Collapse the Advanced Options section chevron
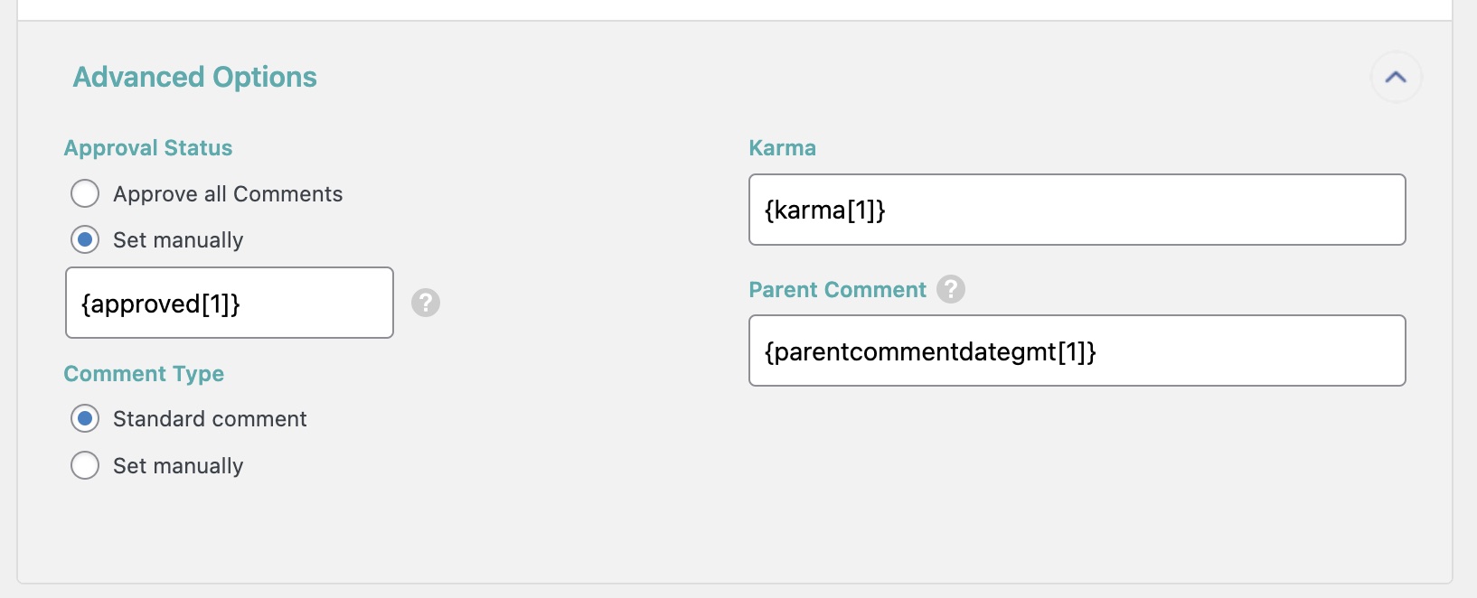 pyautogui.click(x=1396, y=78)
